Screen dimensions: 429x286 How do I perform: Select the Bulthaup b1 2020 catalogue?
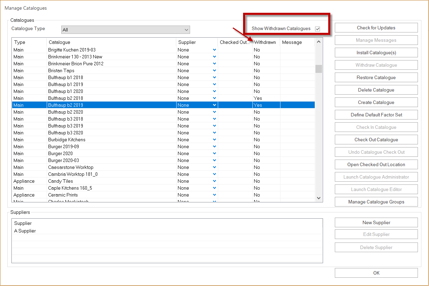pos(163,91)
